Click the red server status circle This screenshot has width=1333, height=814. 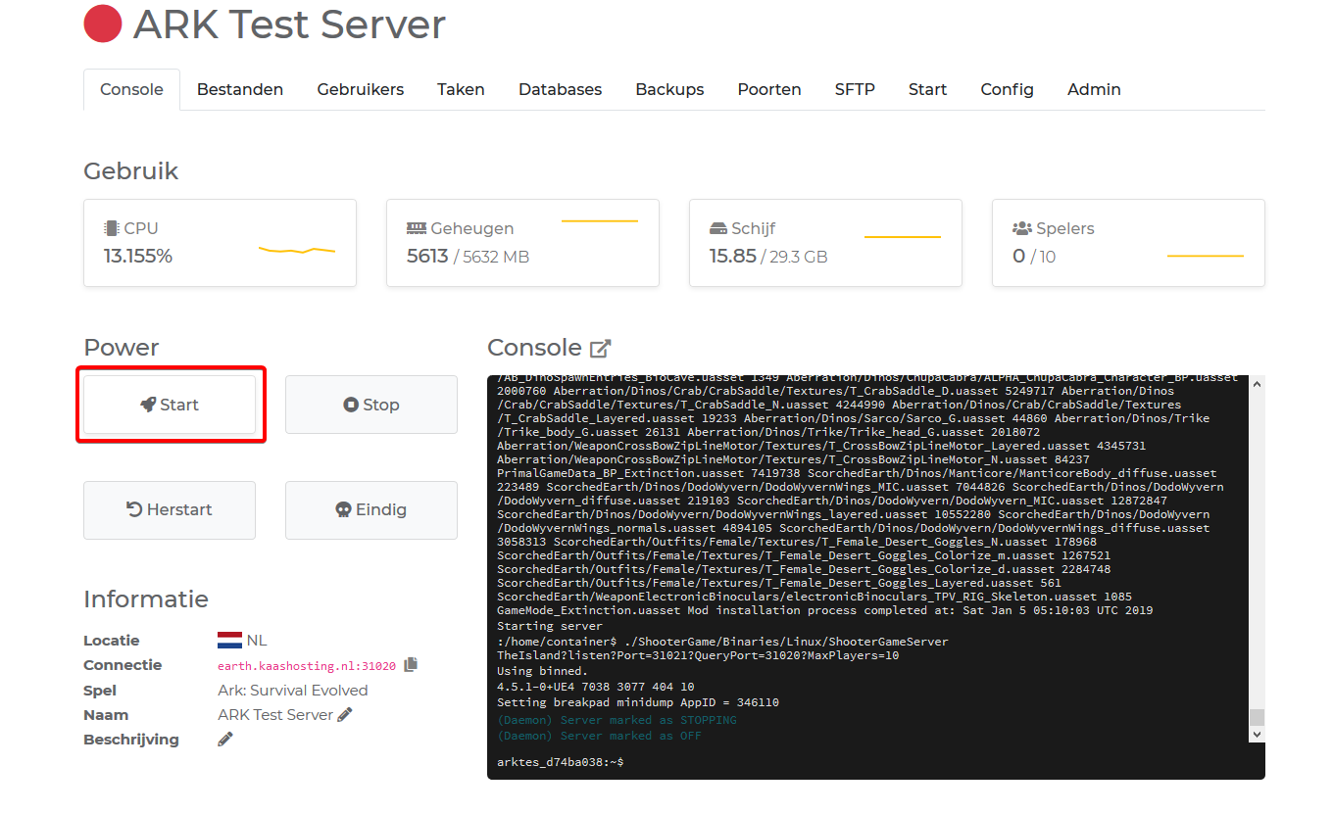coord(103,24)
